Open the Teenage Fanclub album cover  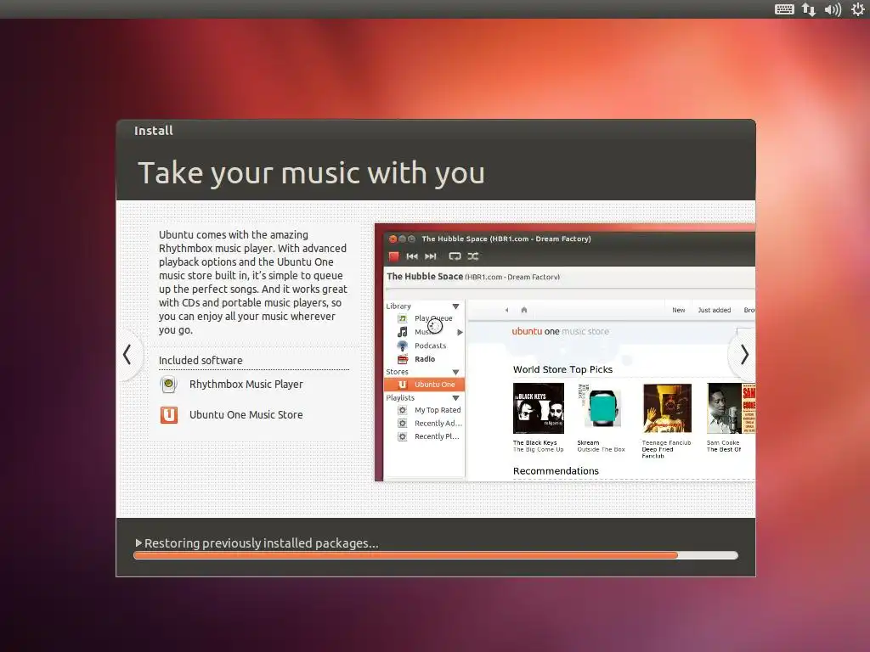click(667, 408)
